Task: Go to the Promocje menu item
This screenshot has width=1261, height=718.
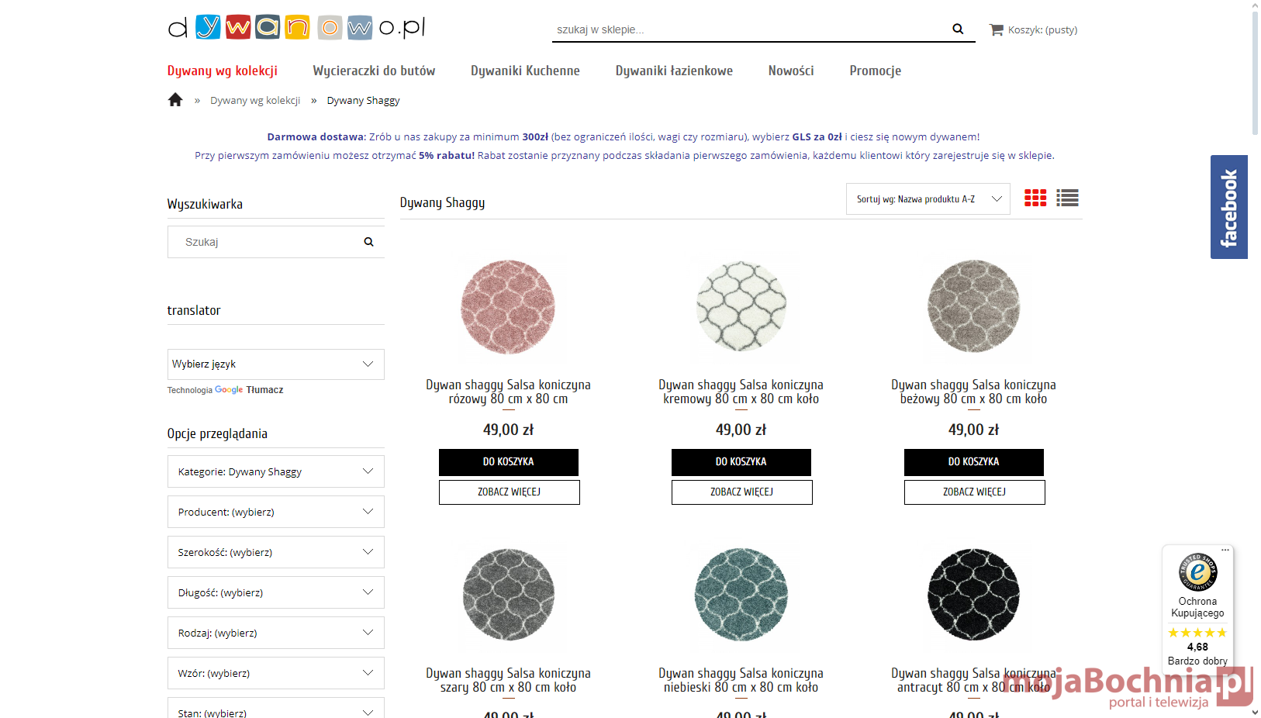Action: coord(875,71)
